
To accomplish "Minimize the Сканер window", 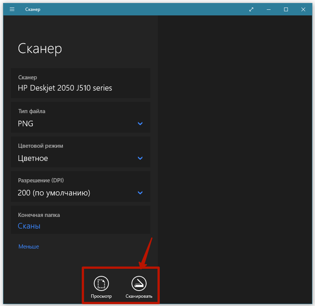I will tap(269, 9).
